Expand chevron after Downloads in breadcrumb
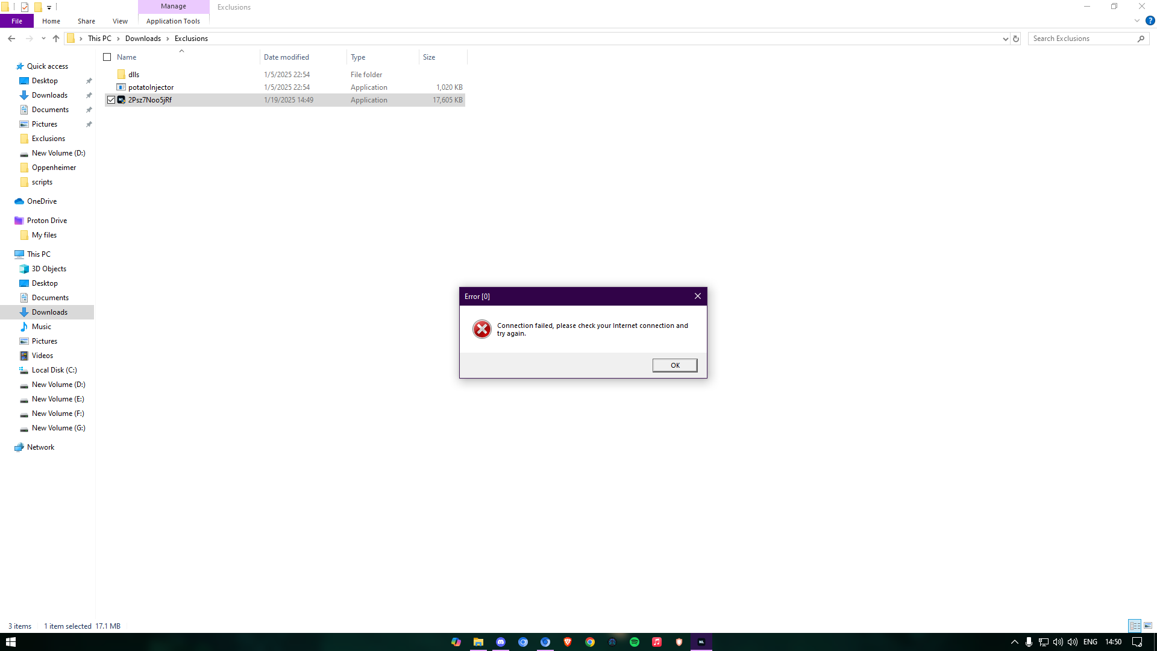 168,39
